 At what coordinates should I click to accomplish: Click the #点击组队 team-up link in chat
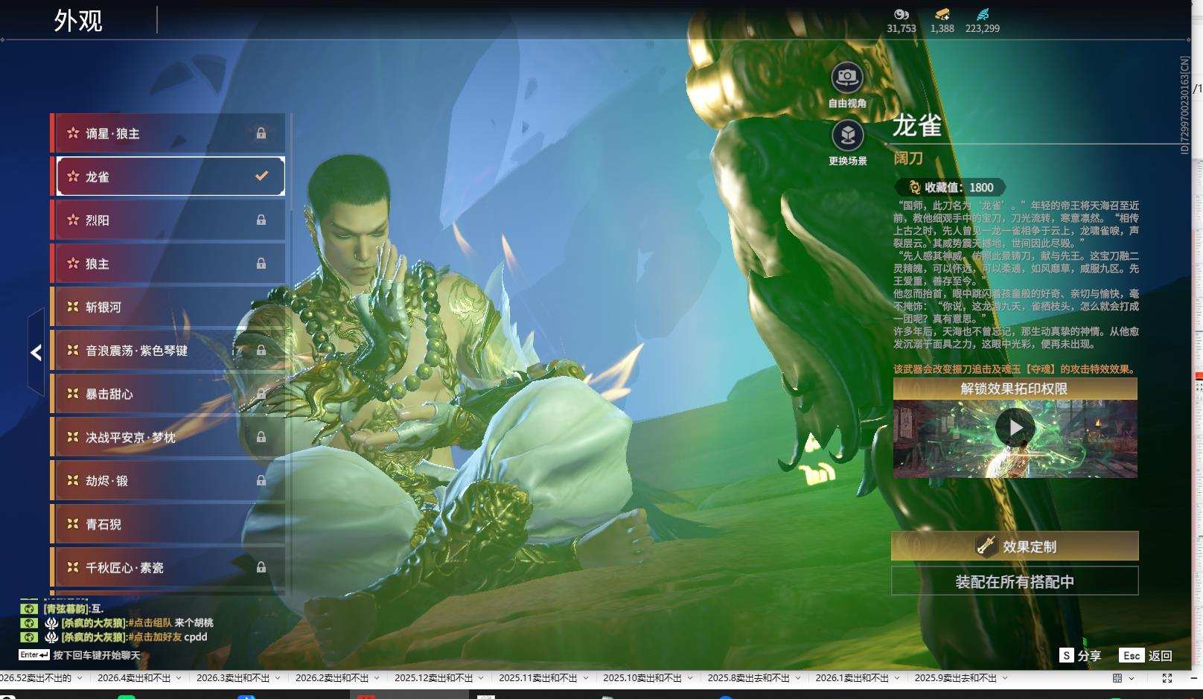click(x=150, y=622)
